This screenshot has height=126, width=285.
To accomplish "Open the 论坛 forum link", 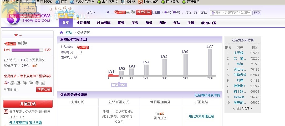I will click(x=188, y=12).
